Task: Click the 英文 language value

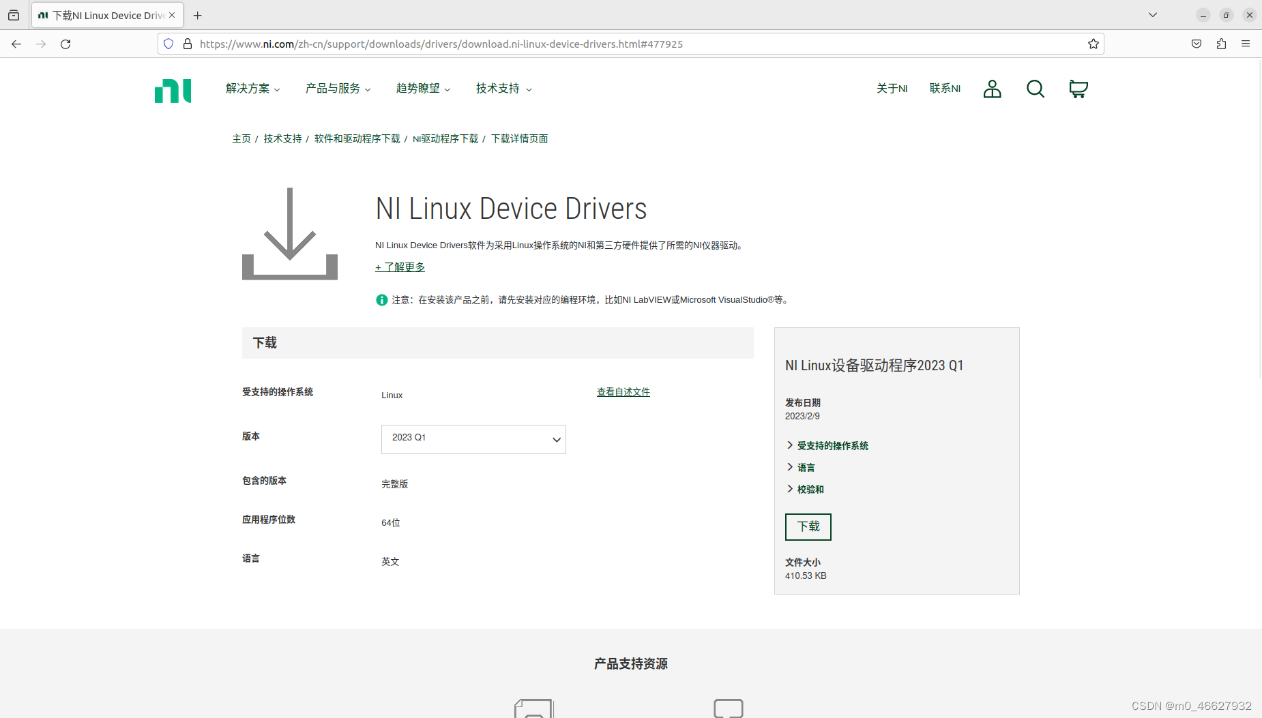Action: 390,562
